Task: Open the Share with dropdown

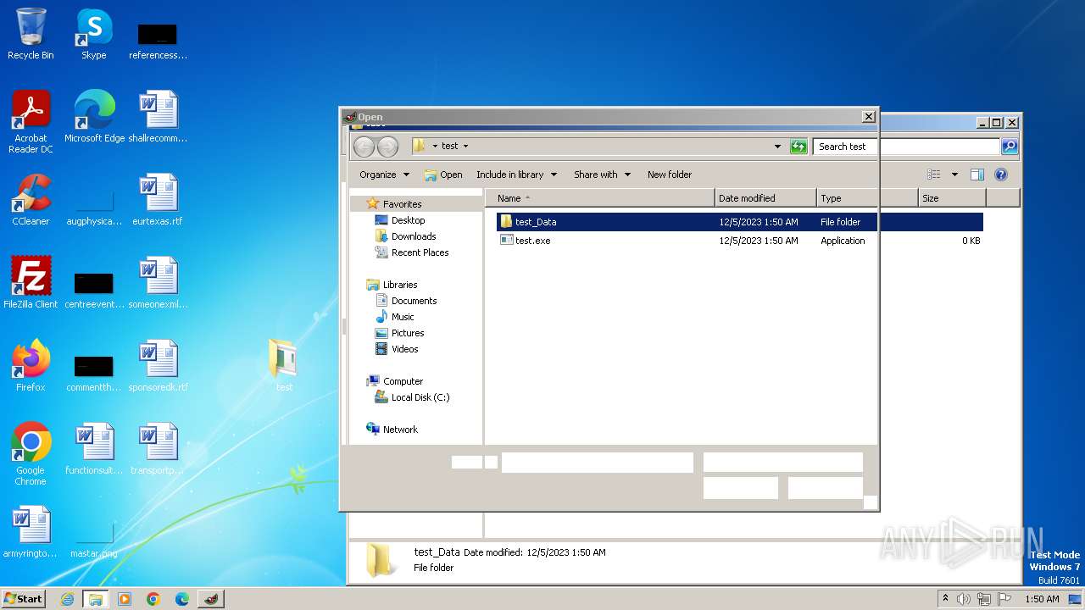Action: point(602,175)
